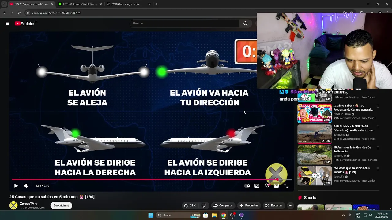Open options for 10 Animales video
Image resolution: width=392 pixels, height=220 pixels.
tap(378, 148)
